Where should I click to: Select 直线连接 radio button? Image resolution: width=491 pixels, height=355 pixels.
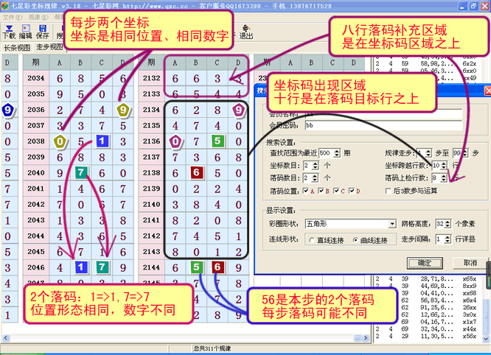pyautogui.click(x=312, y=240)
